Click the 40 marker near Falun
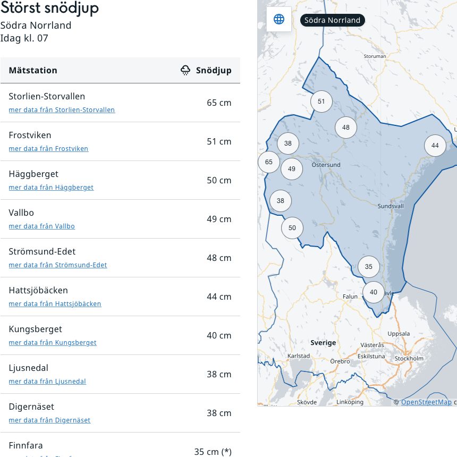Screen dimensions: 457x457 point(373,292)
